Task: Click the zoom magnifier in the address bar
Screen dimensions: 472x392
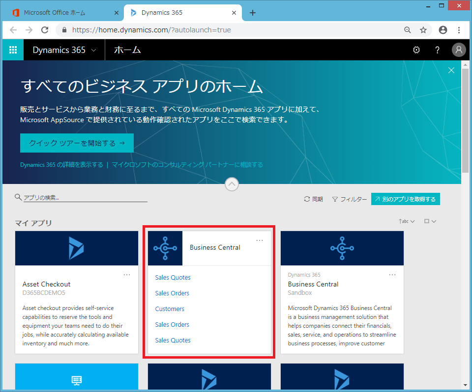Action: [x=407, y=30]
